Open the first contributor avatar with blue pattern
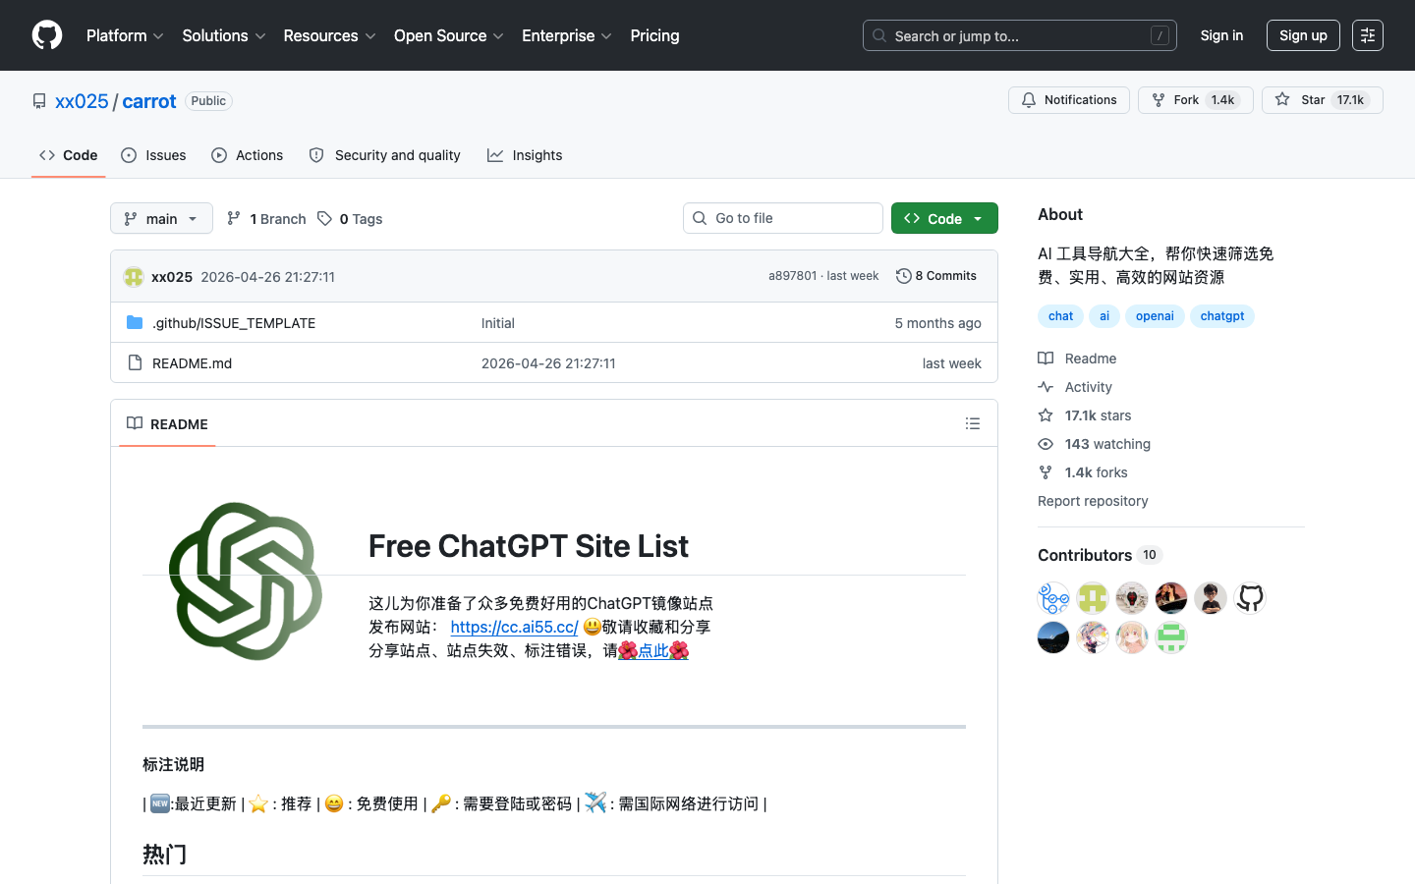Viewport: 1415px width, 884px height. point(1053,598)
